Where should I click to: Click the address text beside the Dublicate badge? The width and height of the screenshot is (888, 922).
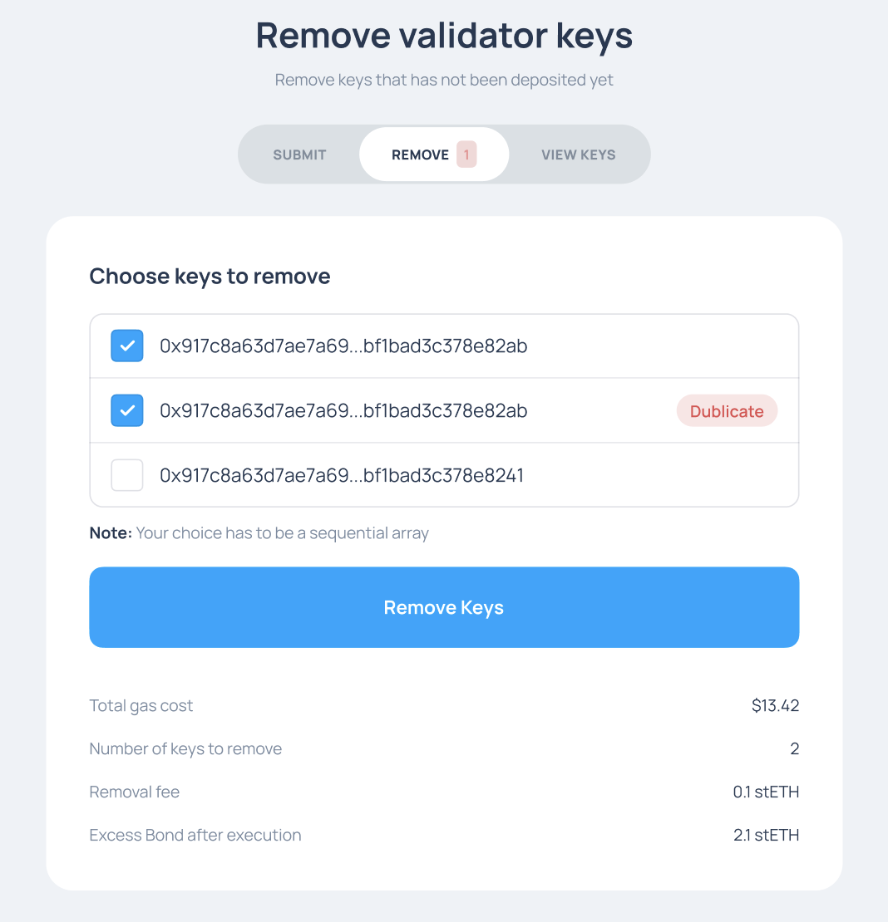point(343,411)
